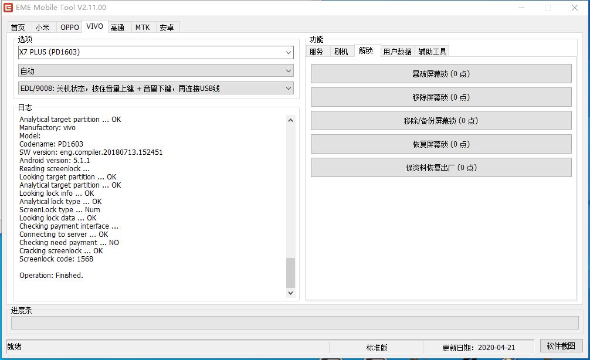The height and width of the screenshot is (360, 590).
Task: Click 'Cracking screenlock ... OK' log line
Action: pyautogui.click(x=61, y=251)
